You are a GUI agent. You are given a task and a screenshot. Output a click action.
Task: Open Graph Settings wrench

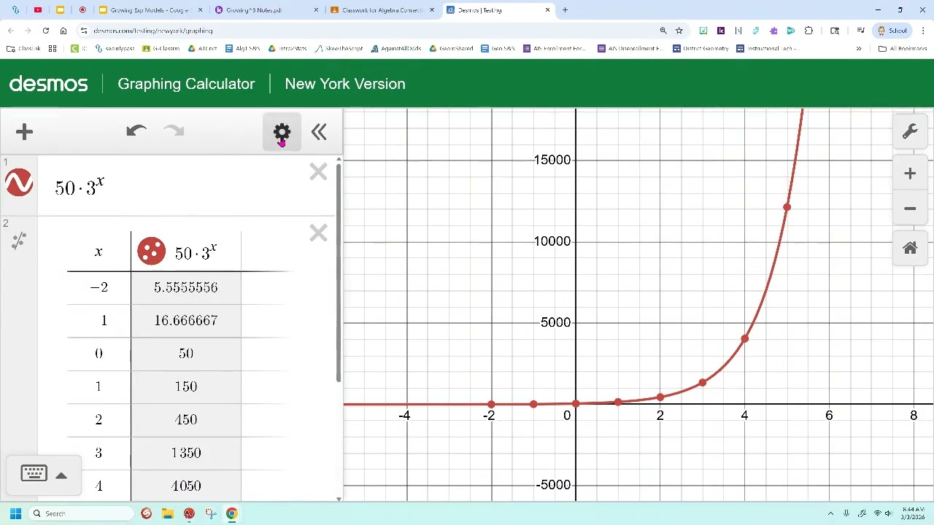coord(910,132)
